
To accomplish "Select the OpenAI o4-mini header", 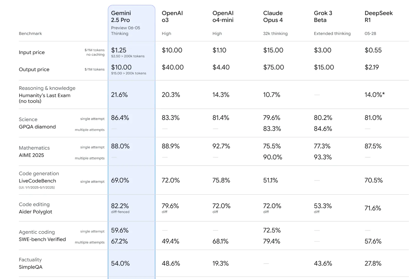I will 223,17.
